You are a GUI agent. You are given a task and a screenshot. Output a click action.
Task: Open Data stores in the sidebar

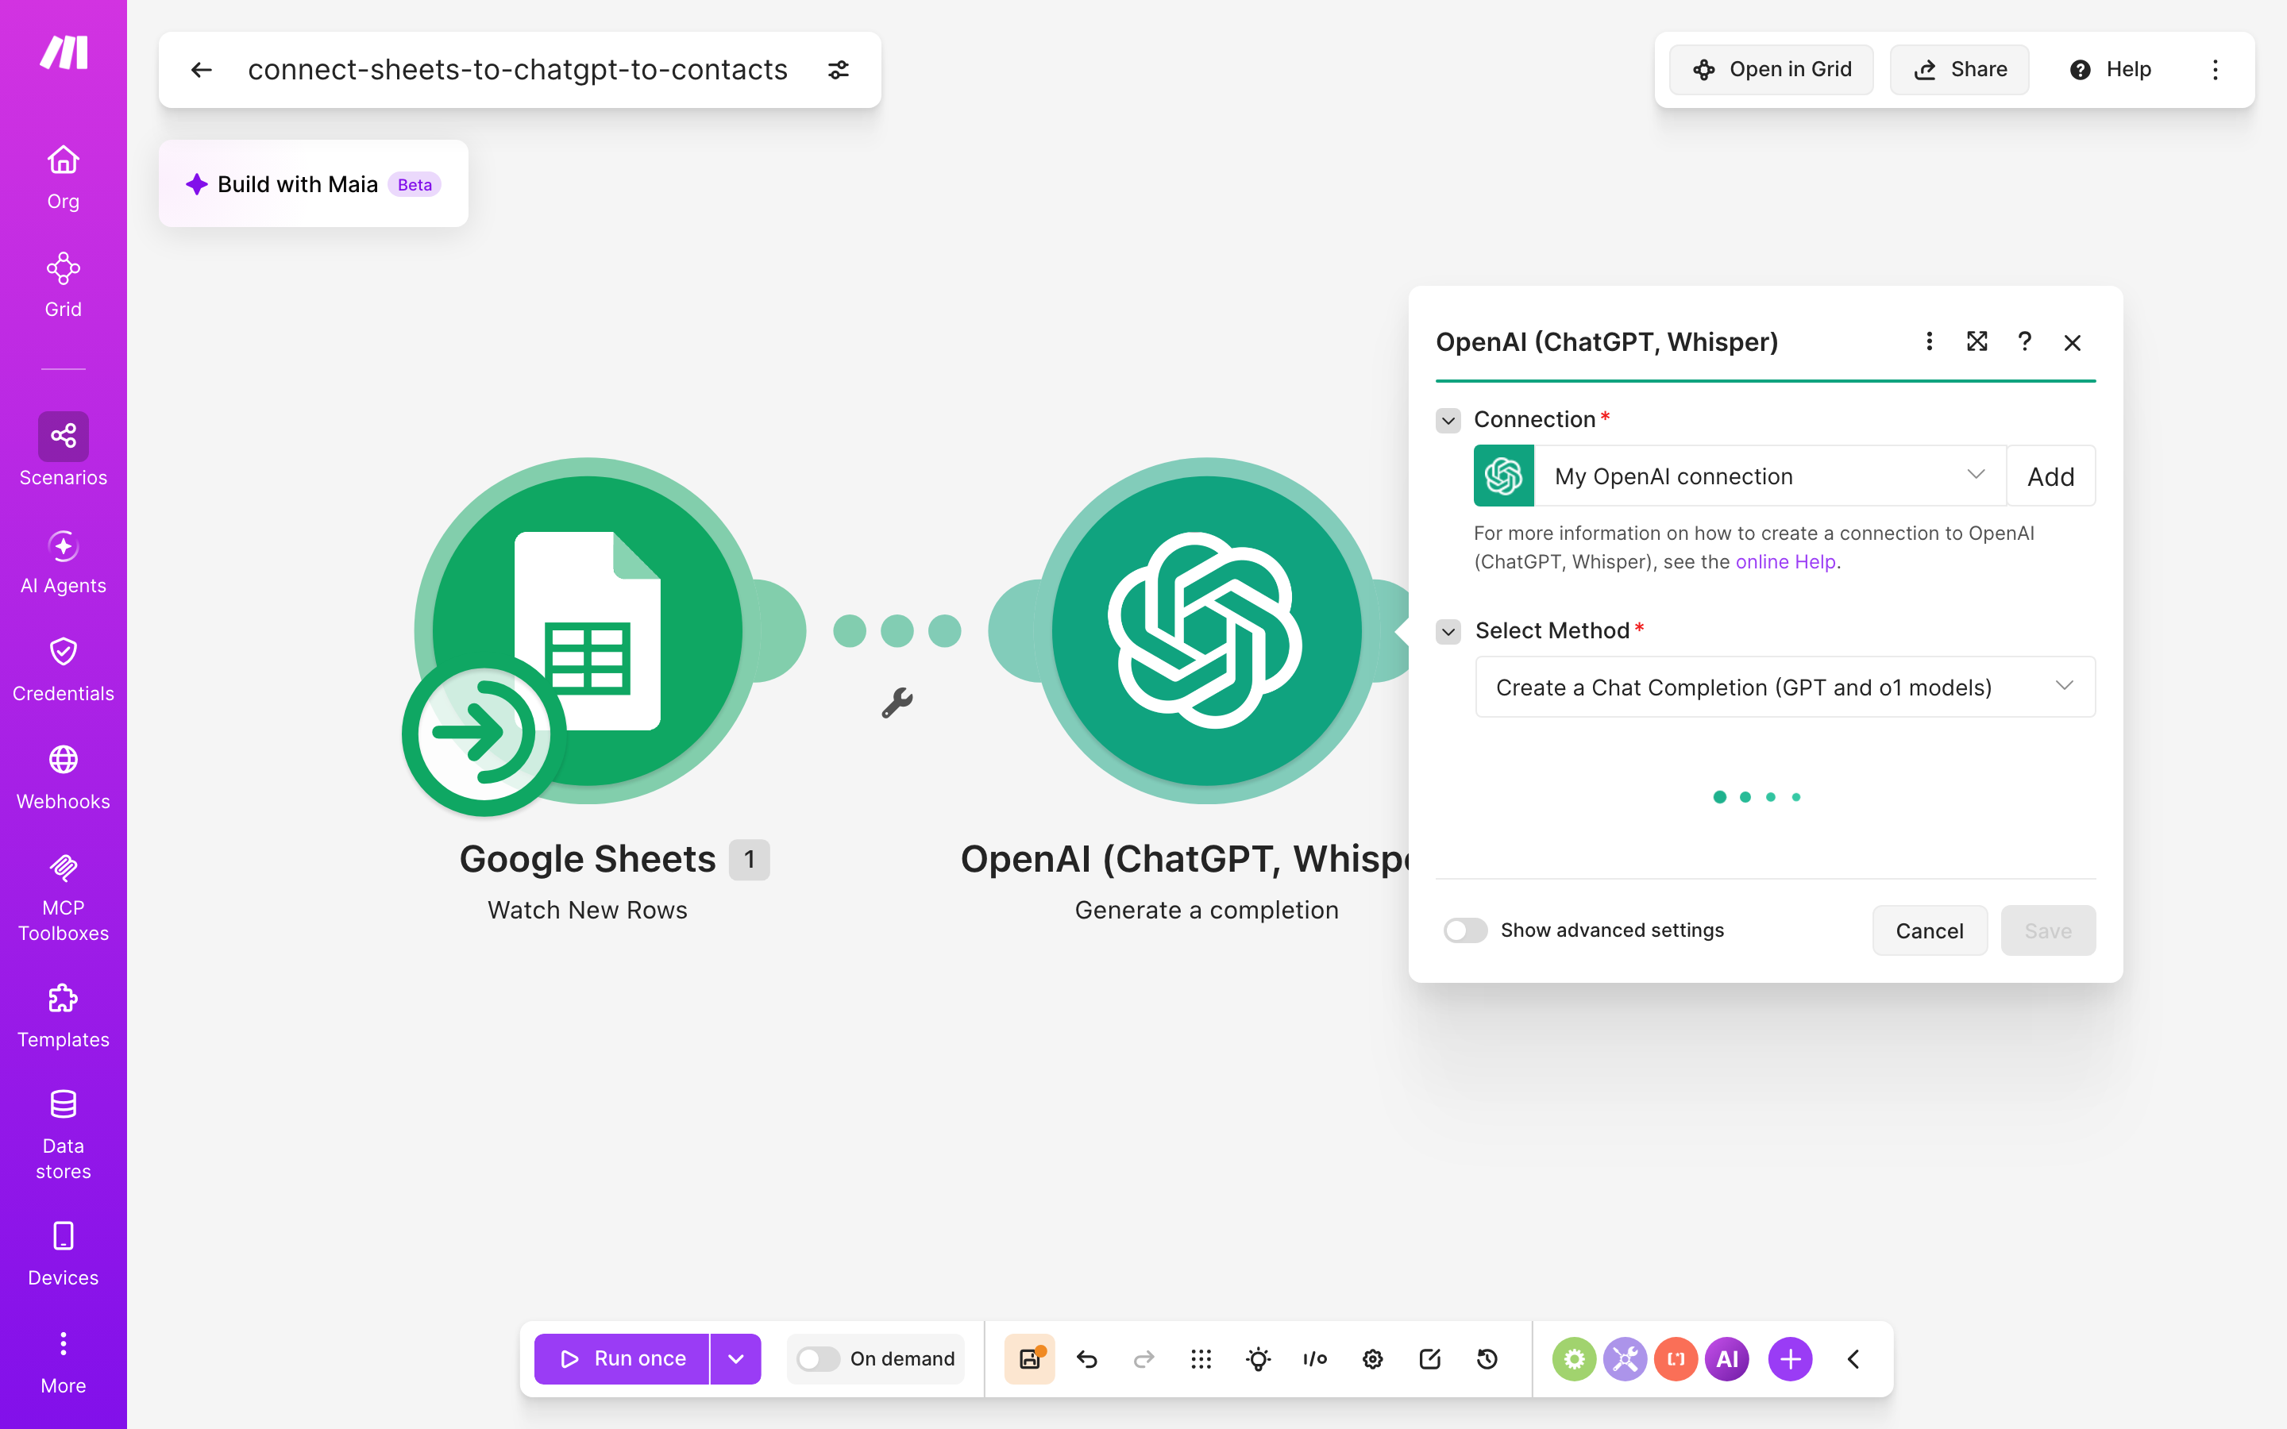tap(64, 1135)
